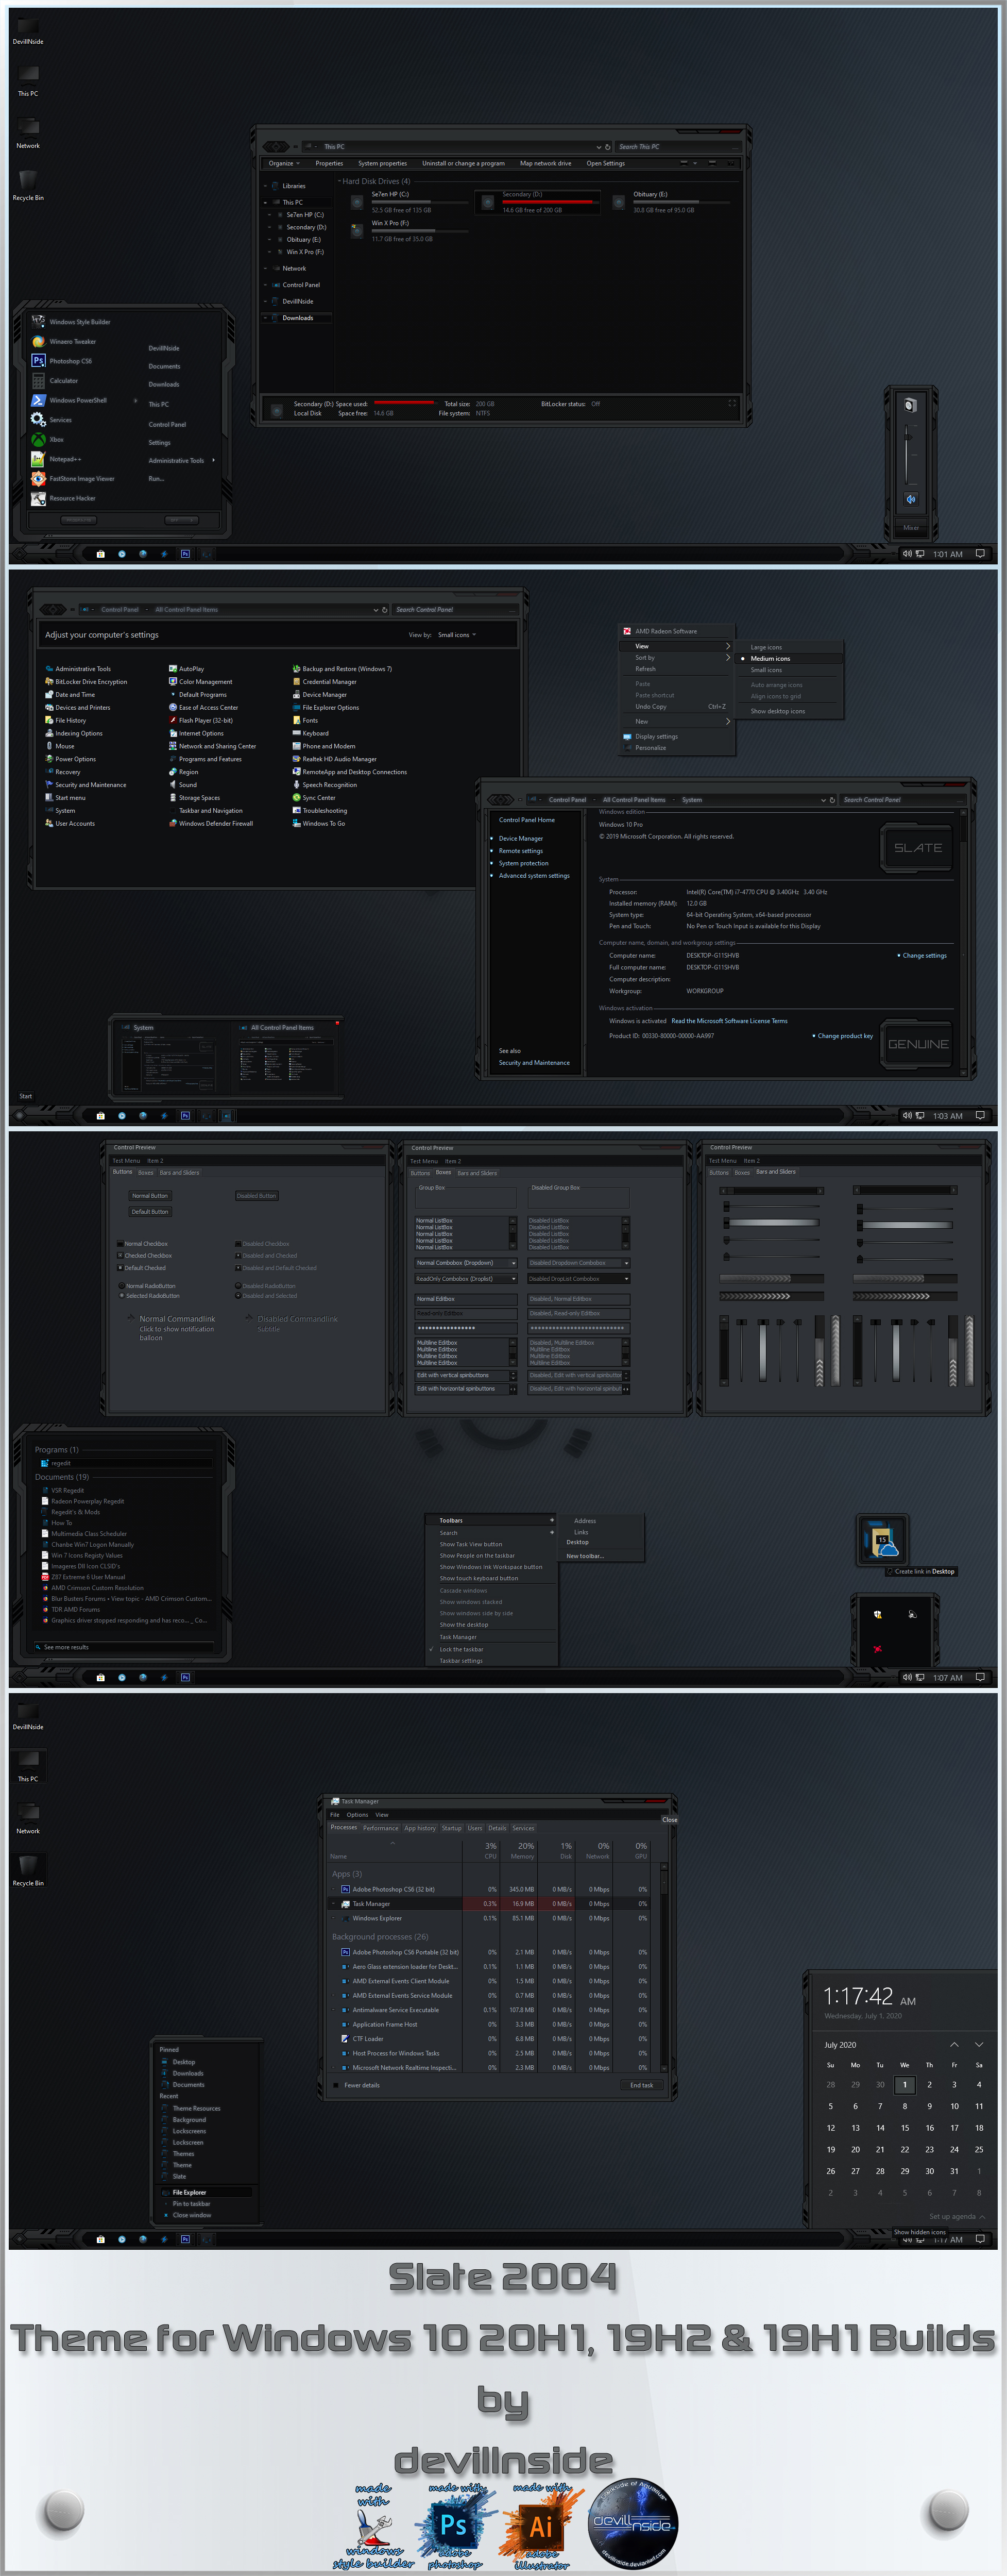The image size is (1007, 2576).
Task: Open the Details tab in Task Manager
Action: (497, 1828)
